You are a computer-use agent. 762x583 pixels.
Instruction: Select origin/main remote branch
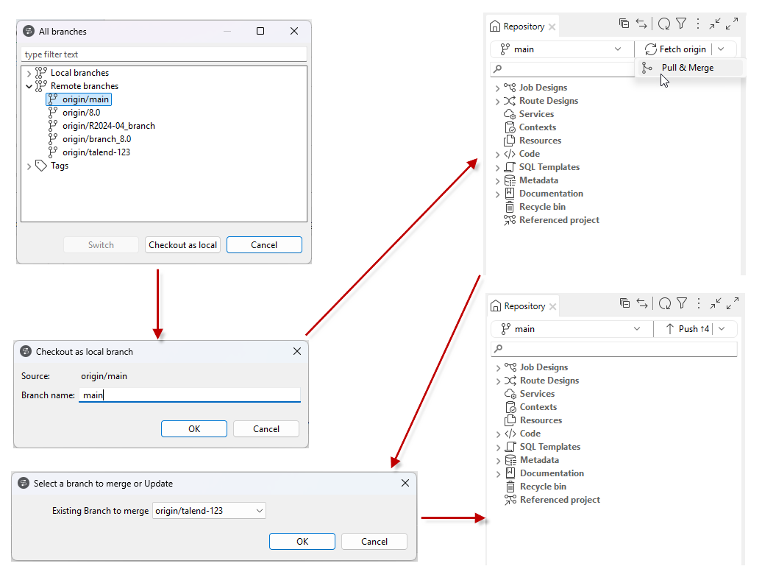click(x=79, y=99)
